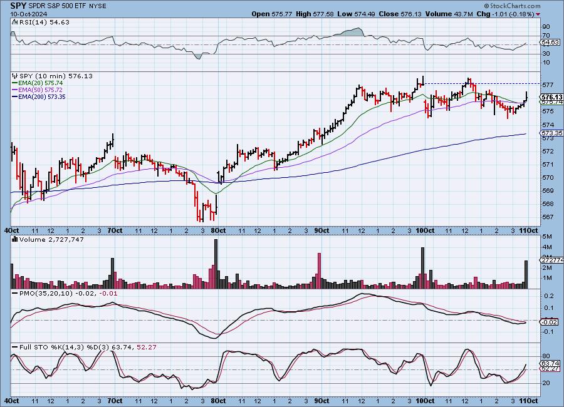Click the 574 price axis label

(548, 125)
